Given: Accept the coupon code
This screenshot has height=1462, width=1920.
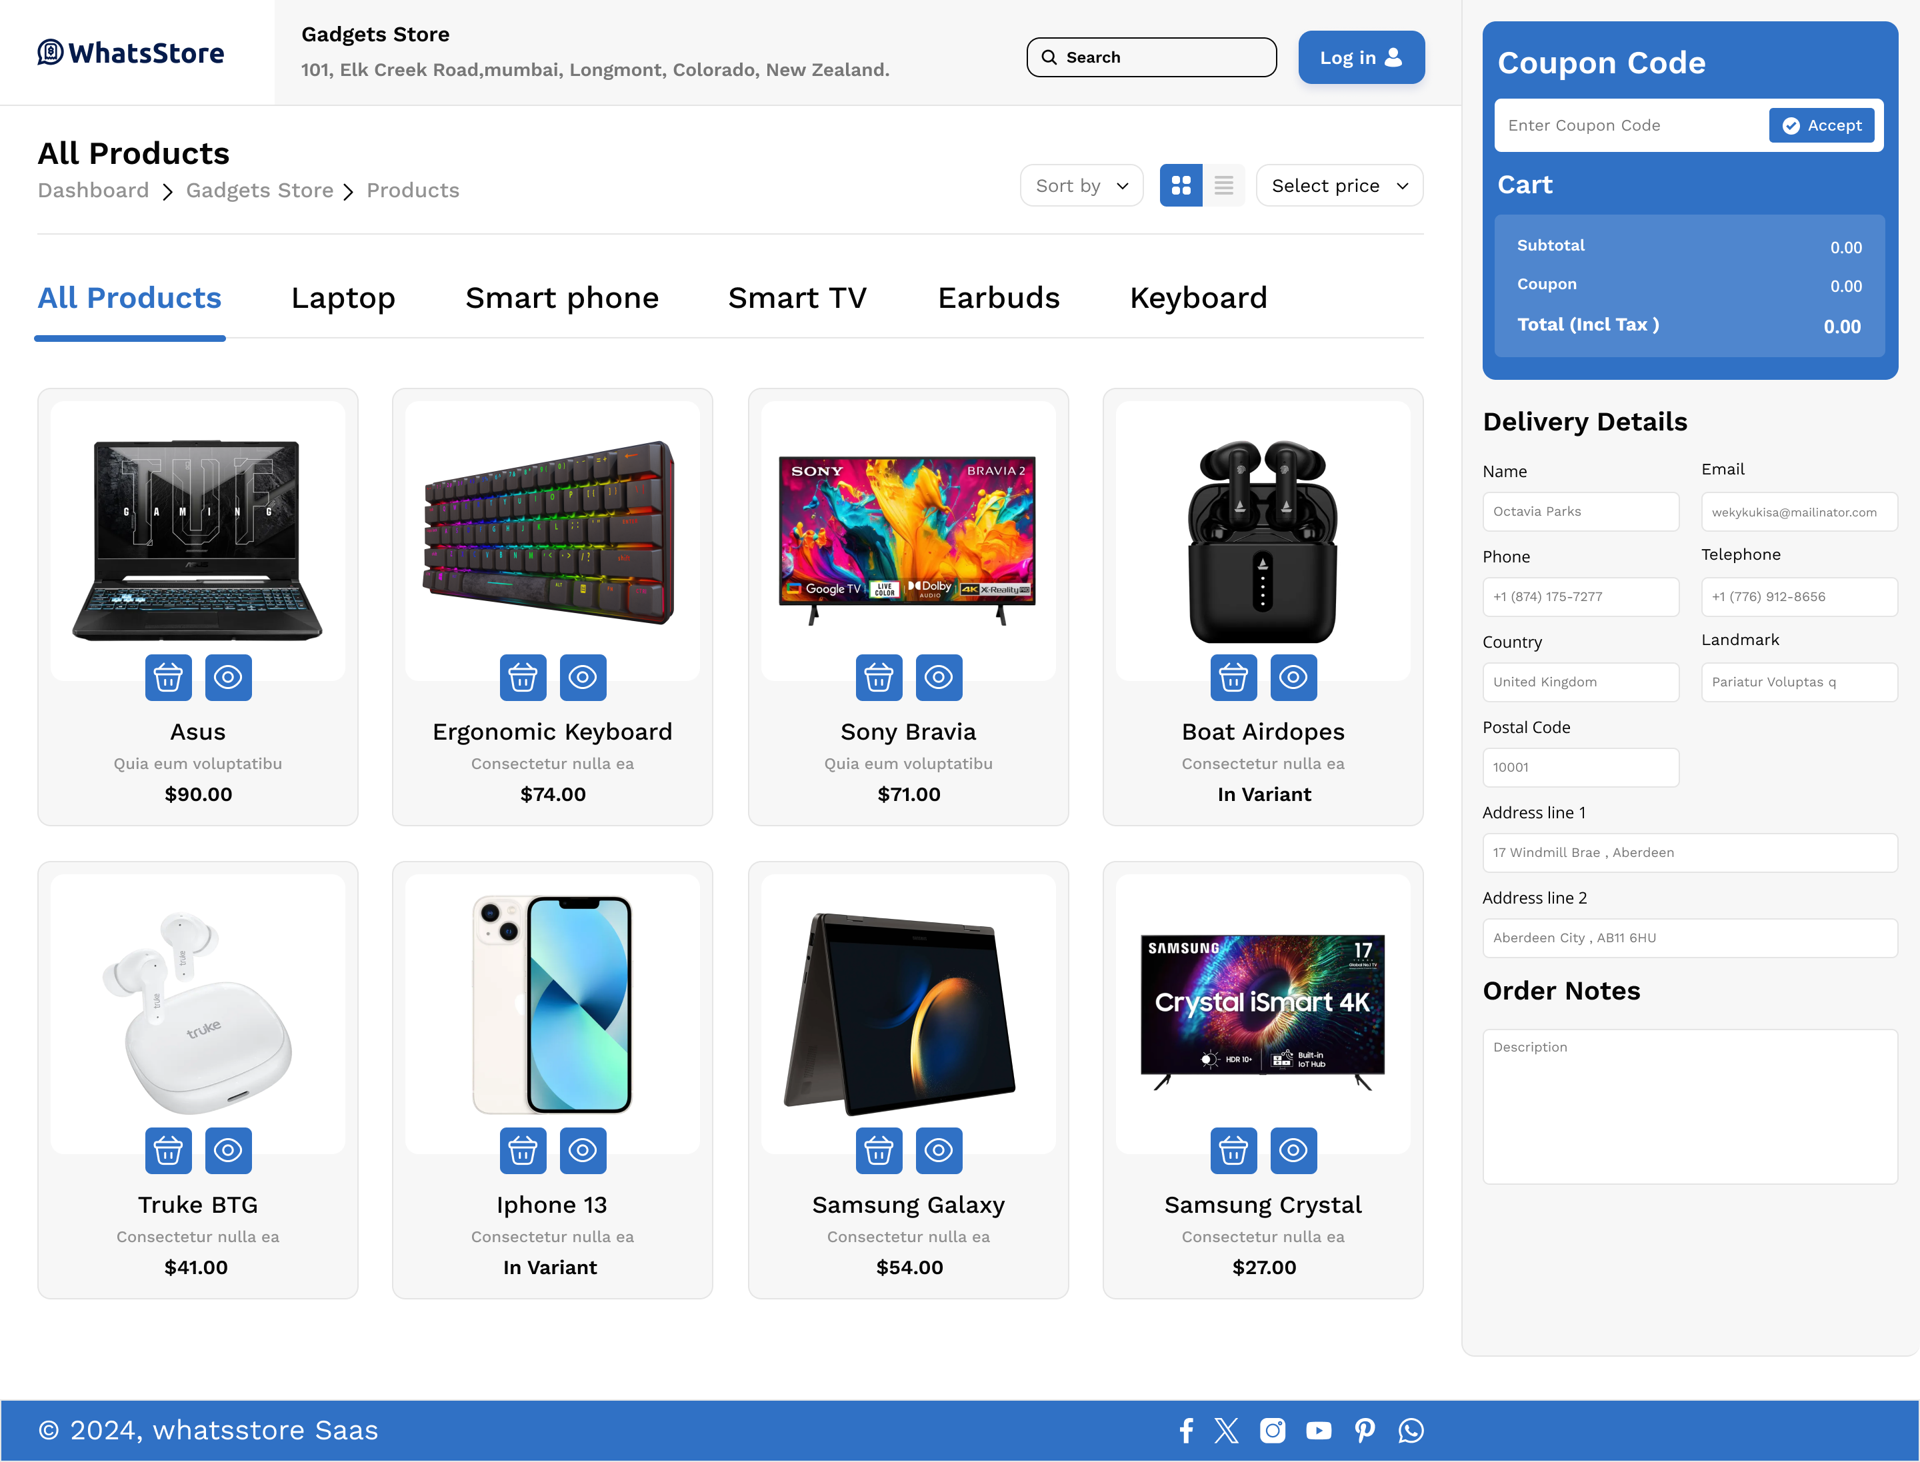Looking at the screenshot, I should pyautogui.click(x=1821, y=125).
